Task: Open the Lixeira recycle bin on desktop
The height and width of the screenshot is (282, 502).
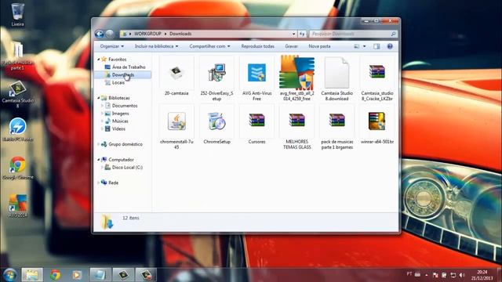Action: [x=17, y=15]
